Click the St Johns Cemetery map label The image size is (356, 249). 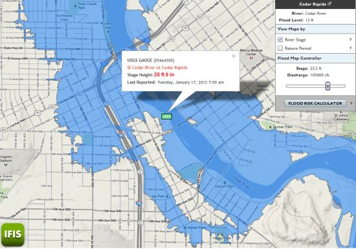(x=341, y=117)
